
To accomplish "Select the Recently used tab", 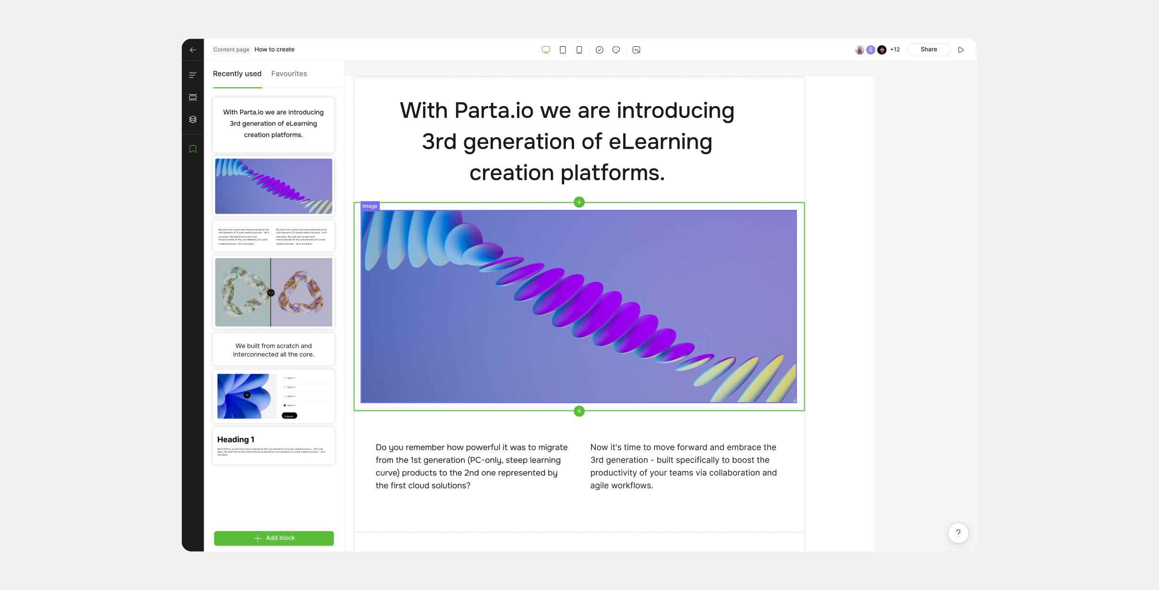I will tap(237, 74).
